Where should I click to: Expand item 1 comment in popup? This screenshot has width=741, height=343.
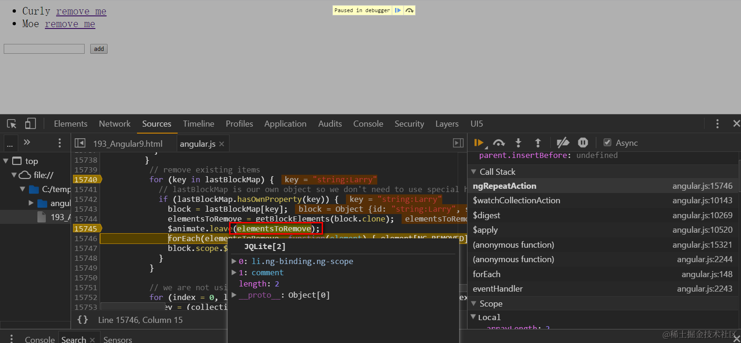pyautogui.click(x=234, y=272)
